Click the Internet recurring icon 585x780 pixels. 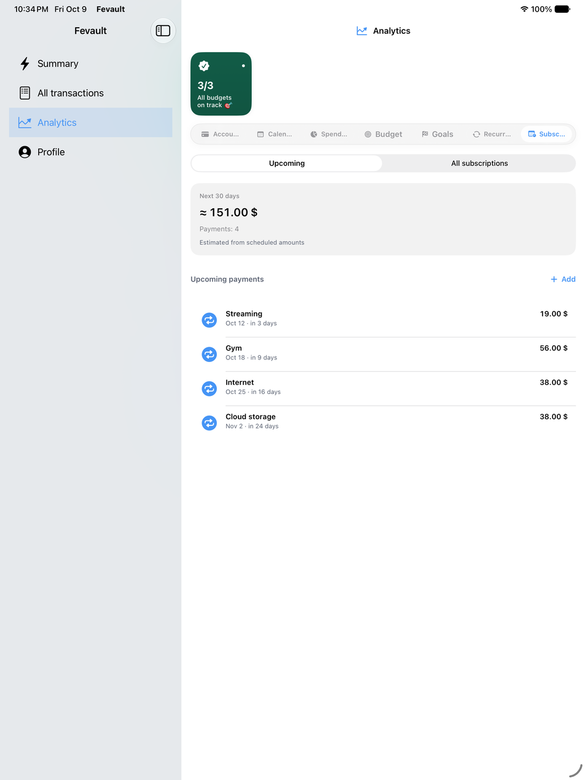point(210,388)
